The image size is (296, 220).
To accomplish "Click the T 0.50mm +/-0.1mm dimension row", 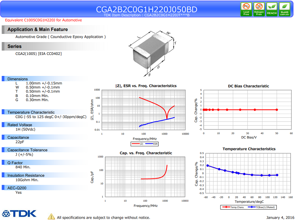I will 37,91.
